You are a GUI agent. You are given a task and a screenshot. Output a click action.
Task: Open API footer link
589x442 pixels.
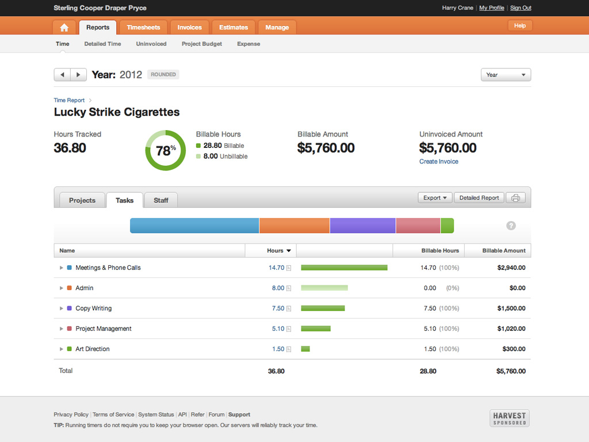coord(182,414)
